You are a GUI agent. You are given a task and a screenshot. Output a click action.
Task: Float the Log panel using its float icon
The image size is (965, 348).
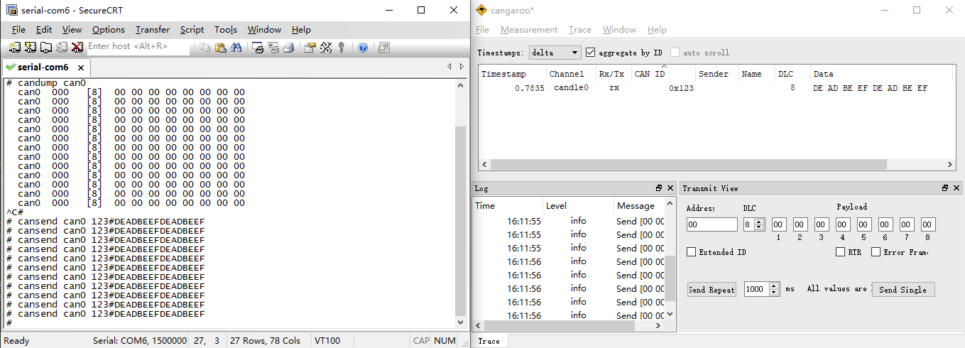(659, 188)
